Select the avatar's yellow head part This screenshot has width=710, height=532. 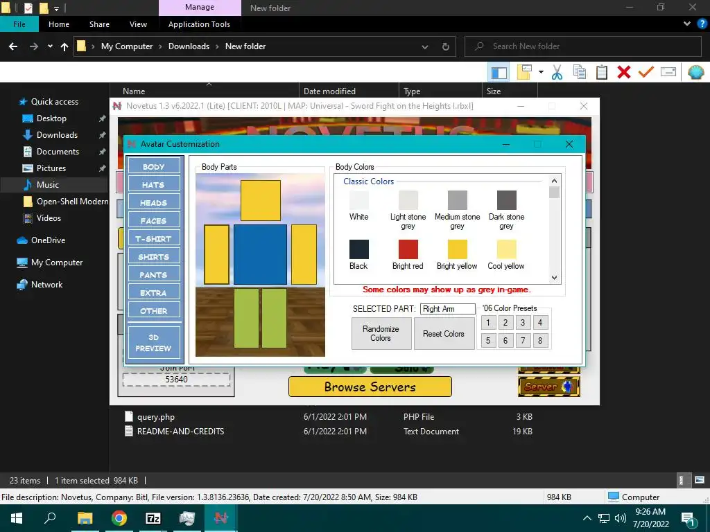261,200
